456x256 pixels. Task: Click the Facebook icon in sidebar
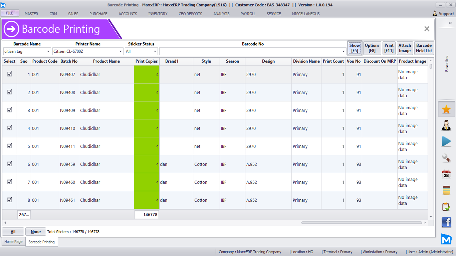[x=446, y=222]
